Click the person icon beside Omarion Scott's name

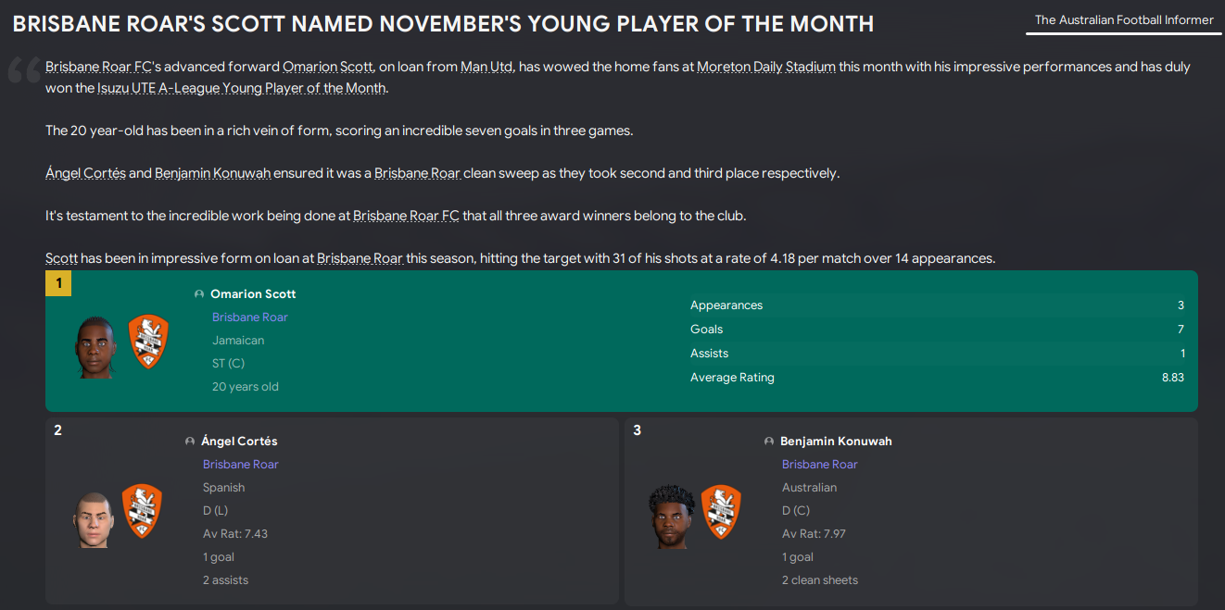click(199, 294)
